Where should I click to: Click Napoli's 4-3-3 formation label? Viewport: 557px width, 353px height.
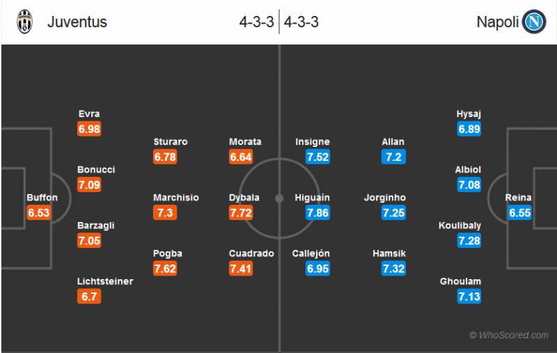(301, 22)
